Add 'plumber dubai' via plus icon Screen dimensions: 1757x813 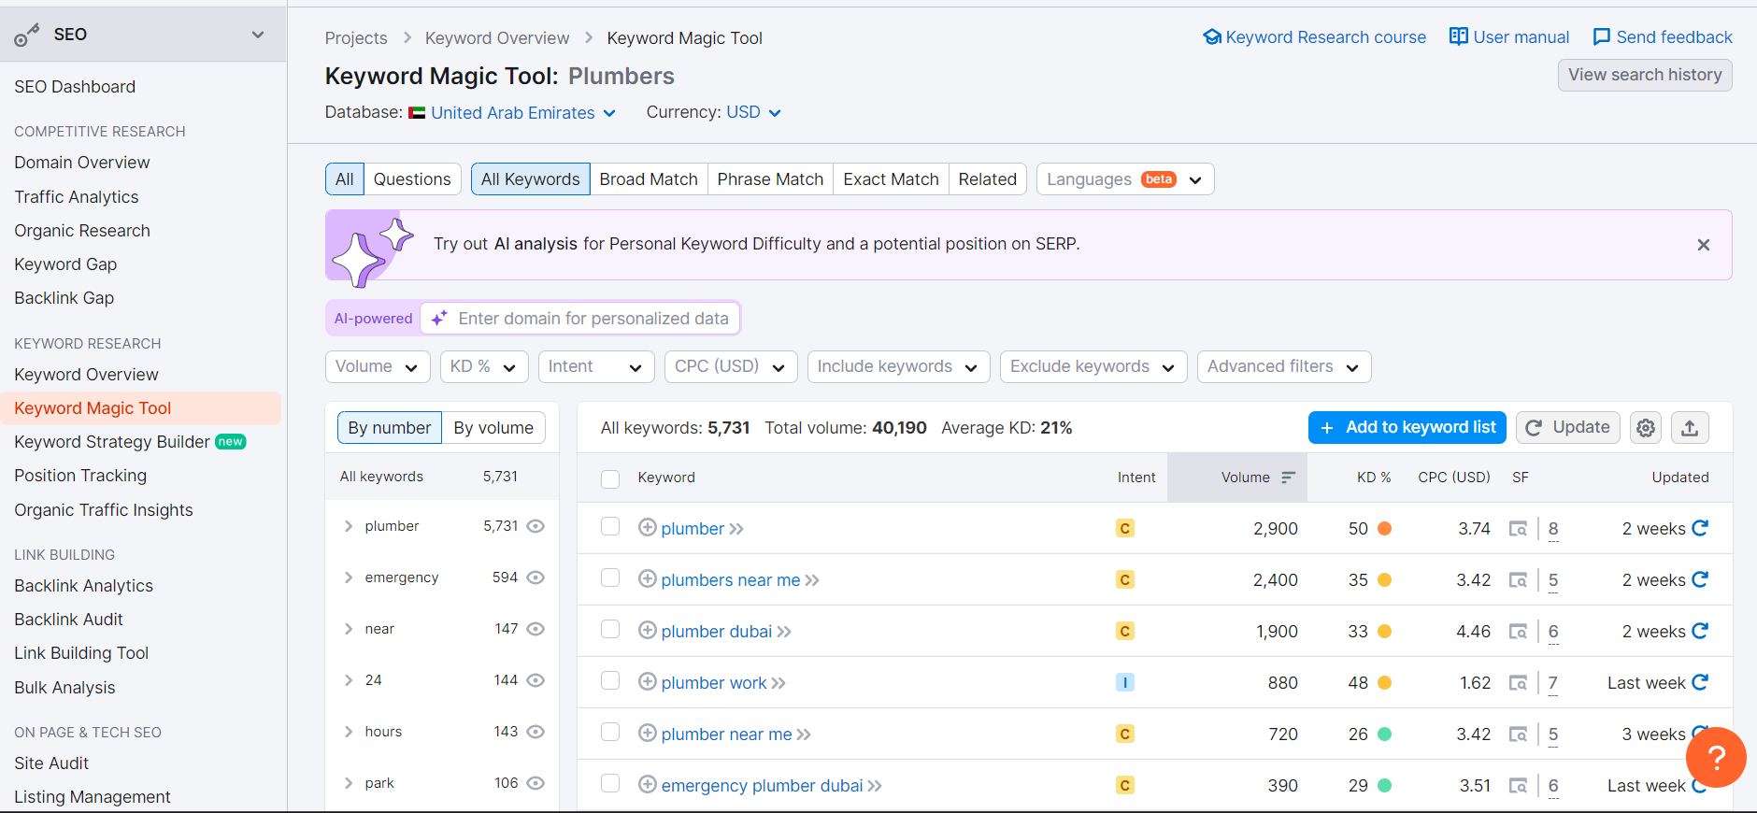pyautogui.click(x=647, y=630)
